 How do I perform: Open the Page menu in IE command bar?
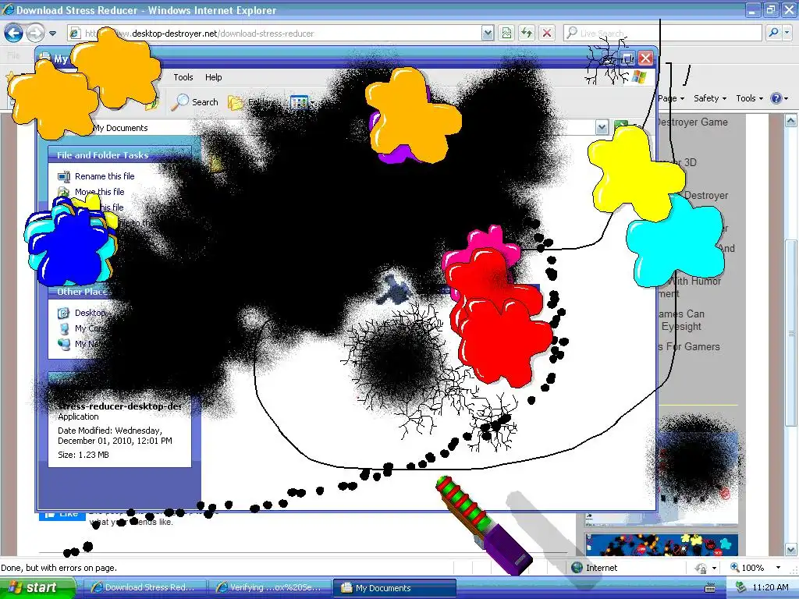tap(671, 98)
